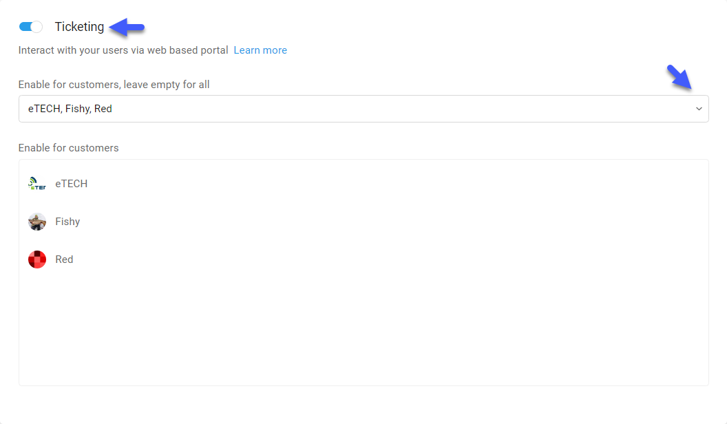This screenshot has height=424, width=727.
Task: Click the selected value 'eTECH, Fishy, Red'
Action: point(70,109)
